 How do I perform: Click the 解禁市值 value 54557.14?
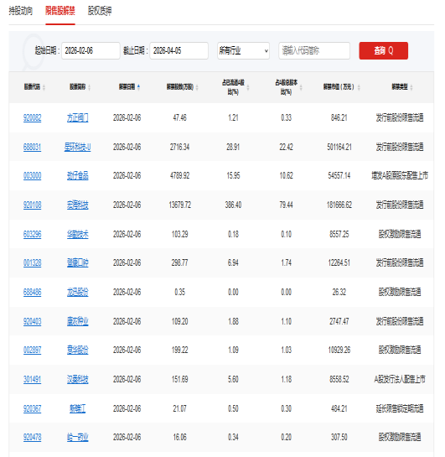click(339, 176)
